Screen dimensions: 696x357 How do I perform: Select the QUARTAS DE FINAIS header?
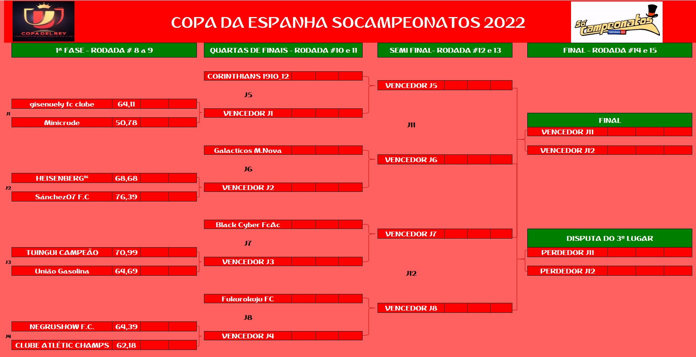click(283, 50)
